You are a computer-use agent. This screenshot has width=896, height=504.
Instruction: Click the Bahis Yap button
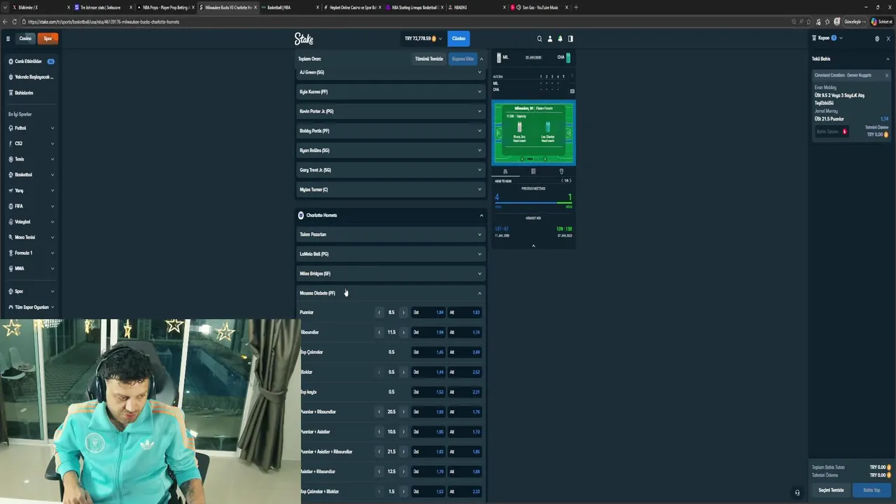click(871, 490)
